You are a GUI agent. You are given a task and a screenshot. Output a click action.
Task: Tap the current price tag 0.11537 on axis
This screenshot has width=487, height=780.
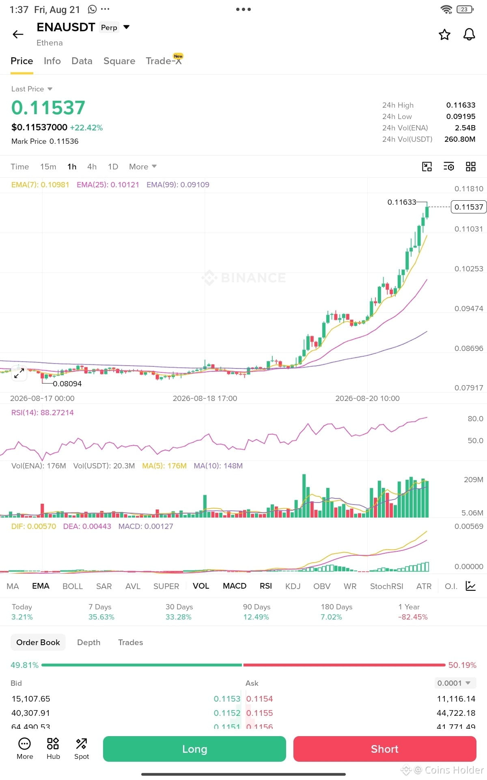(469, 207)
